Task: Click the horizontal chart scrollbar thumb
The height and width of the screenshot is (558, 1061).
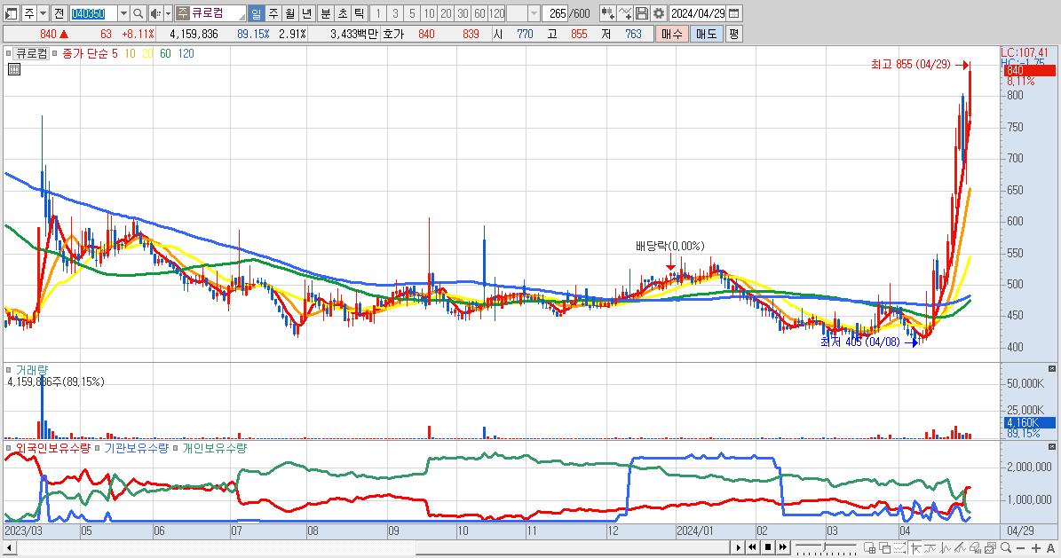Action: point(575,547)
